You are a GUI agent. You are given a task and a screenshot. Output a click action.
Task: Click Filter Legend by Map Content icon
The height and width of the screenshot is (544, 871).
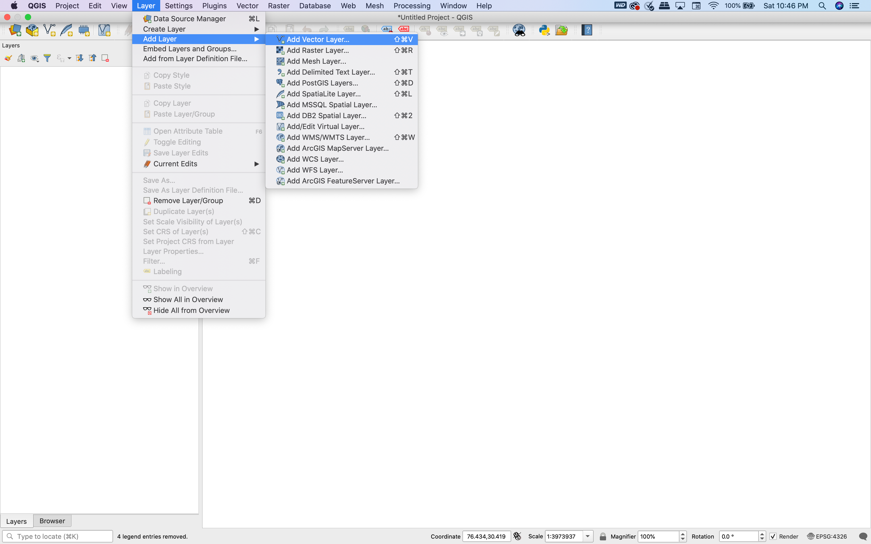click(x=47, y=58)
